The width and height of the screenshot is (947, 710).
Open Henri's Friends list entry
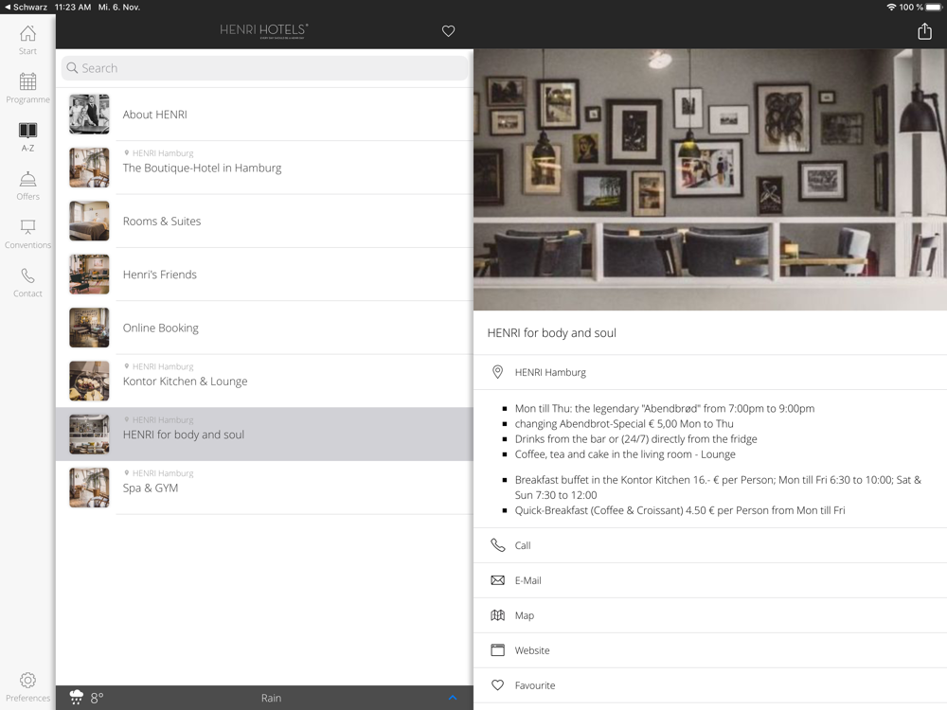(264, 275)
